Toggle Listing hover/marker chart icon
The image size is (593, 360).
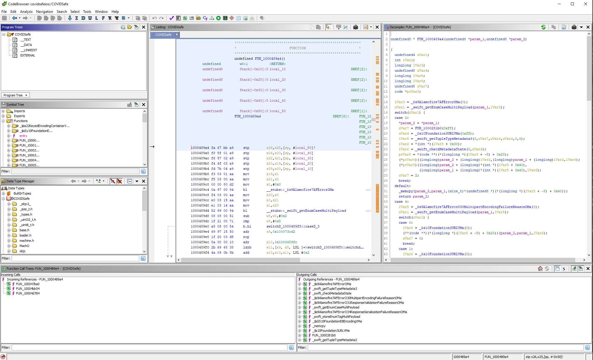tap(345, 27)
